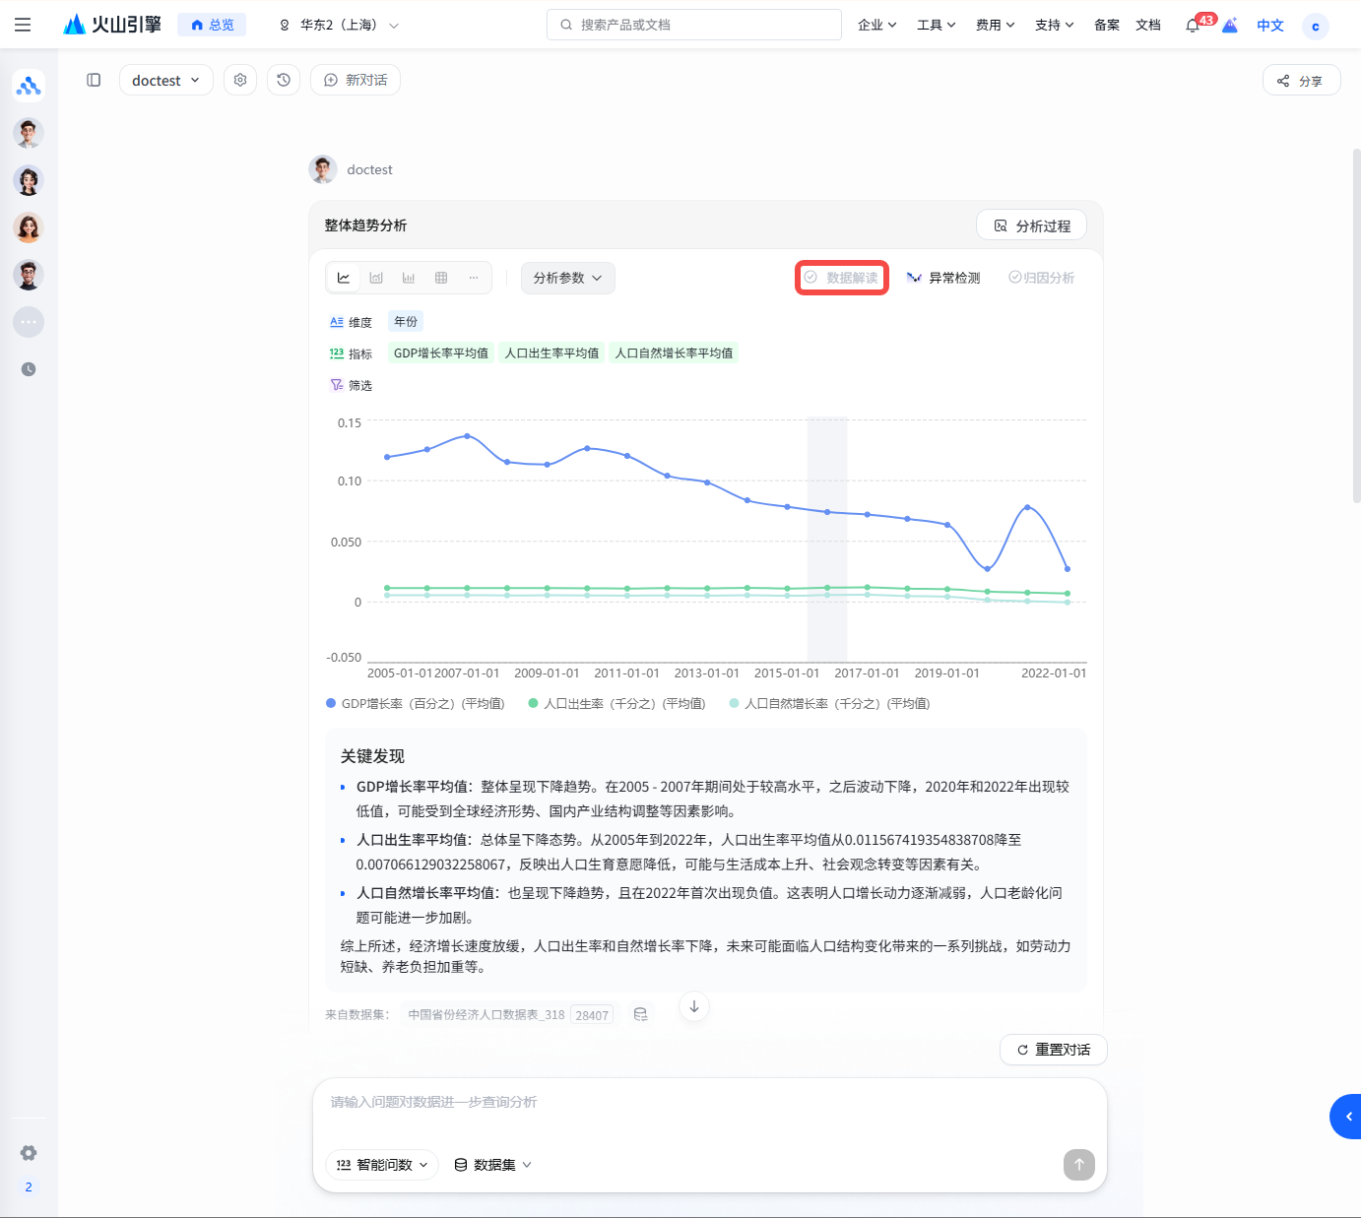Click the 筛选 filter icon
1361x1218 pixels.
[x=337, y=385]
